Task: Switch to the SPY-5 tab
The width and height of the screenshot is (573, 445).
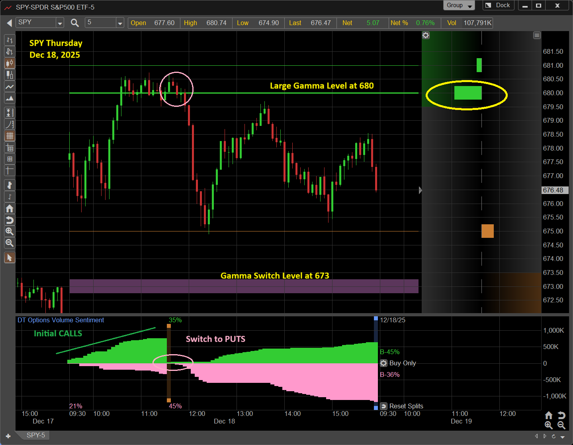Action: tap(35, 435)
